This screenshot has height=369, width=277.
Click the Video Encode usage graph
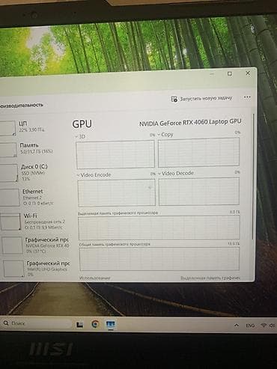(x=117, y=193)
